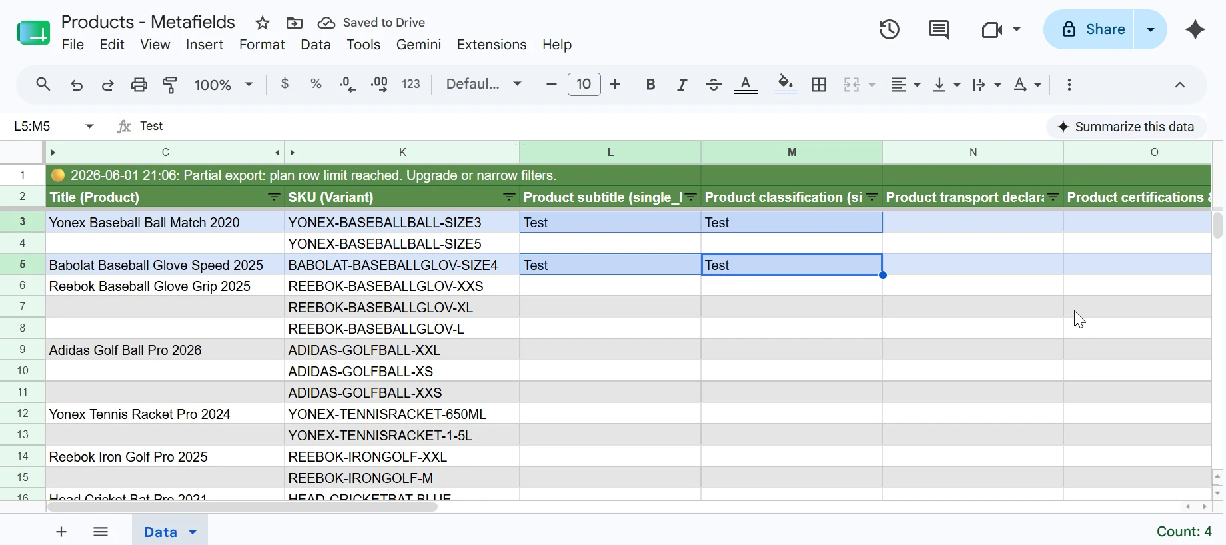Expand hidden columns right of column C
1226x545 pixels.
277,153
